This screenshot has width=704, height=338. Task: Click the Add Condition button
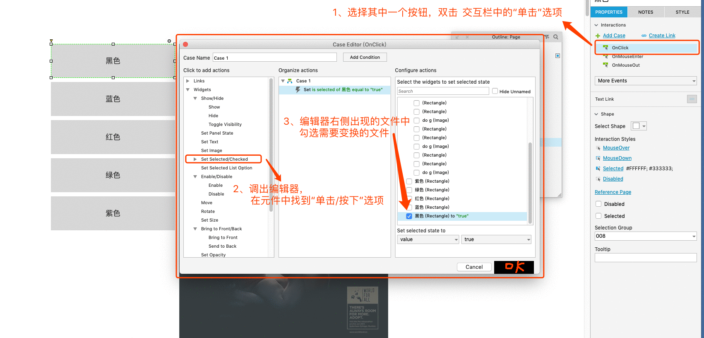pyautogui.click(x=365, y=57)
